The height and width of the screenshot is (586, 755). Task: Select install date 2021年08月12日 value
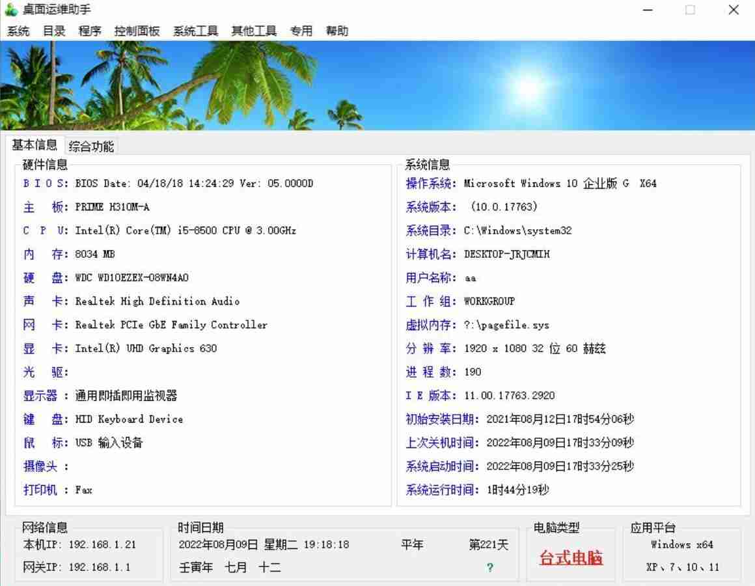(x=560, y=419)
